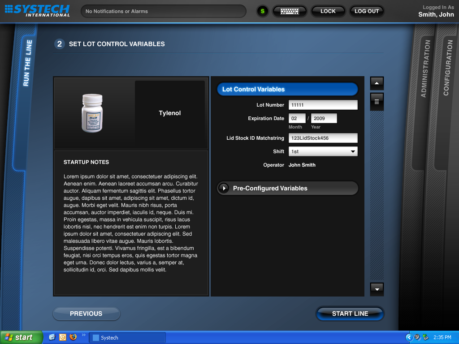Grab the scrollbar thumb handle
Image resolution: width=459 pixels, height=344 pixels.
pyautogui.click(x=377, y=102)
